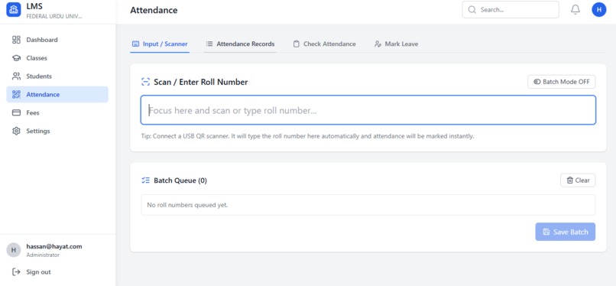Click the Check Attendance clipboard icon
The height and width of the screenshot is (286, 616).
[297, 44]
